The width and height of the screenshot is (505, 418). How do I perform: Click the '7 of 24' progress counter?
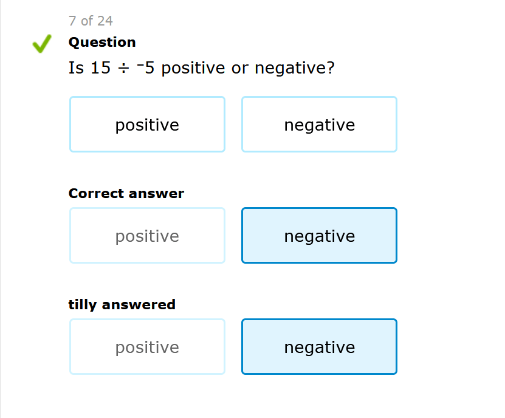tap(91, 21)
